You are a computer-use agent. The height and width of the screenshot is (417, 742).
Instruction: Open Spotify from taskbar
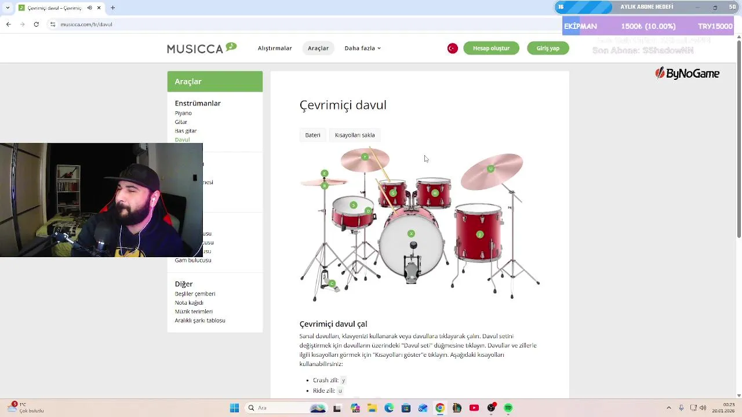[x=508, y=408]
